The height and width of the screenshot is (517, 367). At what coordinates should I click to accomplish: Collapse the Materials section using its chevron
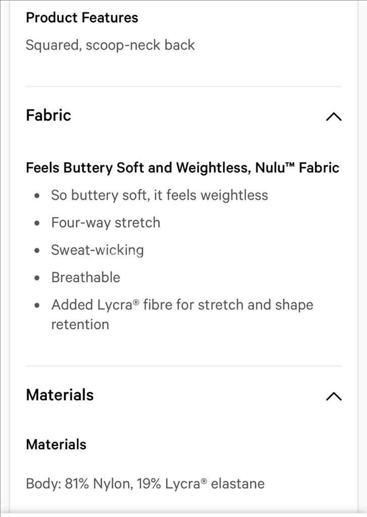(334, 396)
